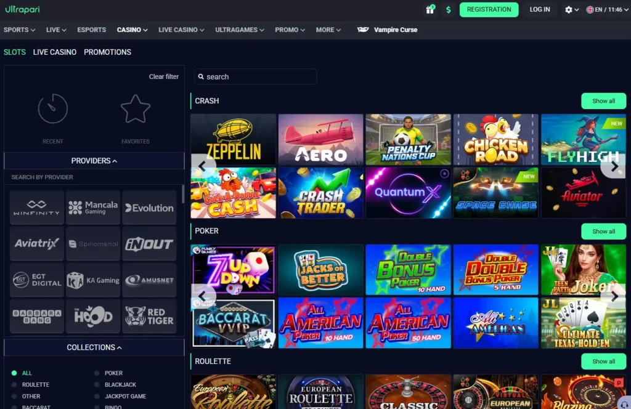
Task: Filter by EGT Digital provider
Action: (x=36, y=280)
